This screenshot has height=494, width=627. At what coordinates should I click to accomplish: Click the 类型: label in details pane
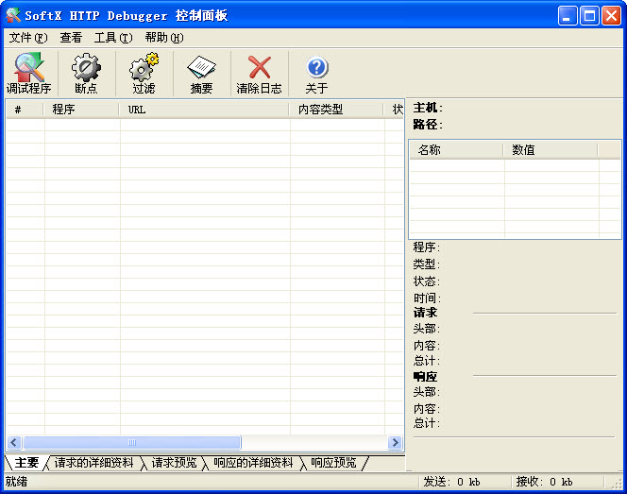(x=427, y=264)
